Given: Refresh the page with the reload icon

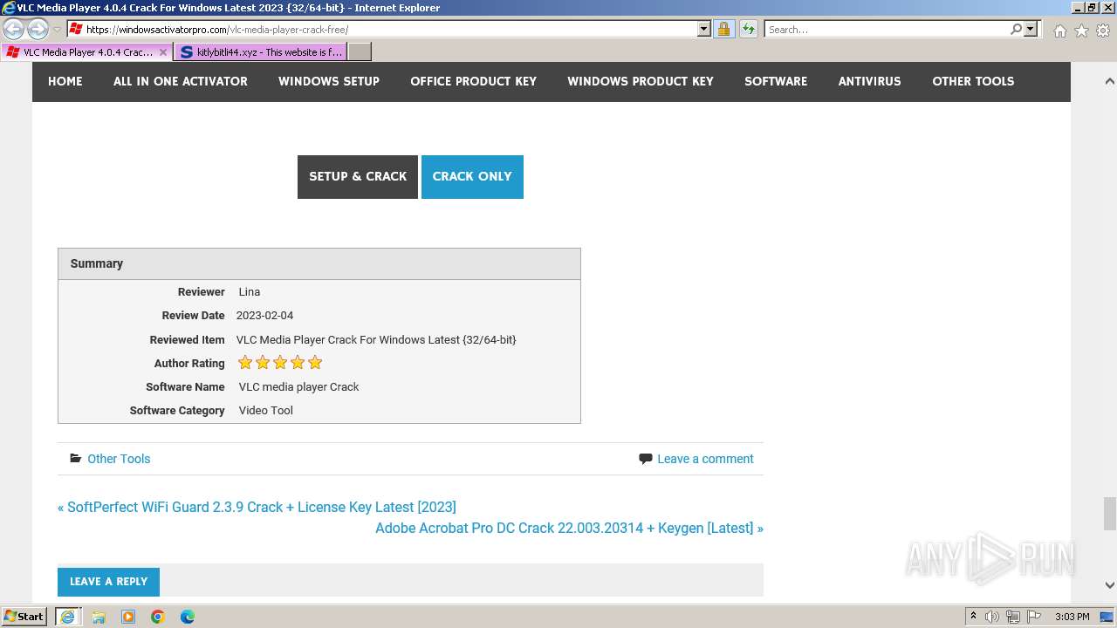Looking at the screenshot, I should click(x=748, y=29).
